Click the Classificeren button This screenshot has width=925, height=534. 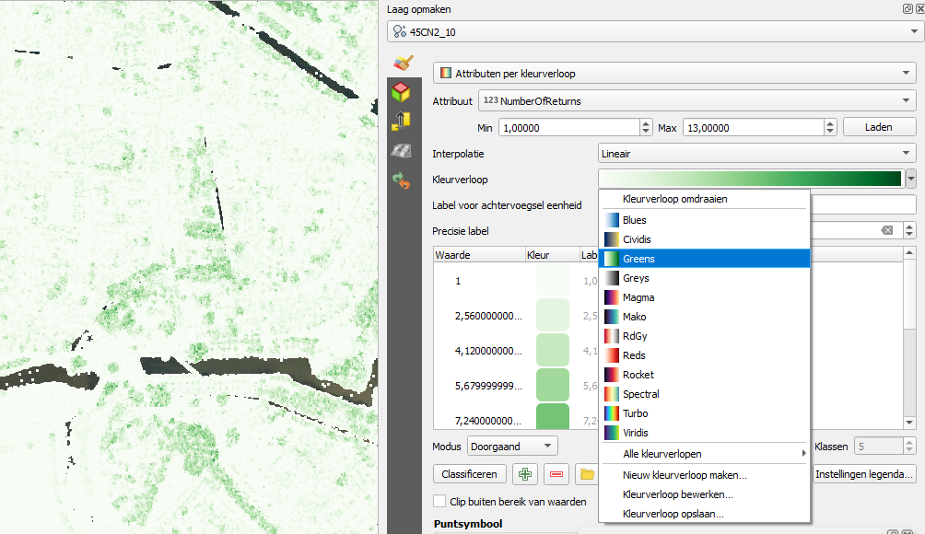(x=469, y=474)
